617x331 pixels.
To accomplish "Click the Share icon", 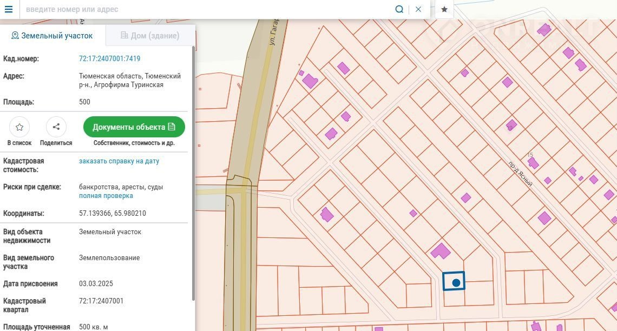I will (x=56, y=127).
